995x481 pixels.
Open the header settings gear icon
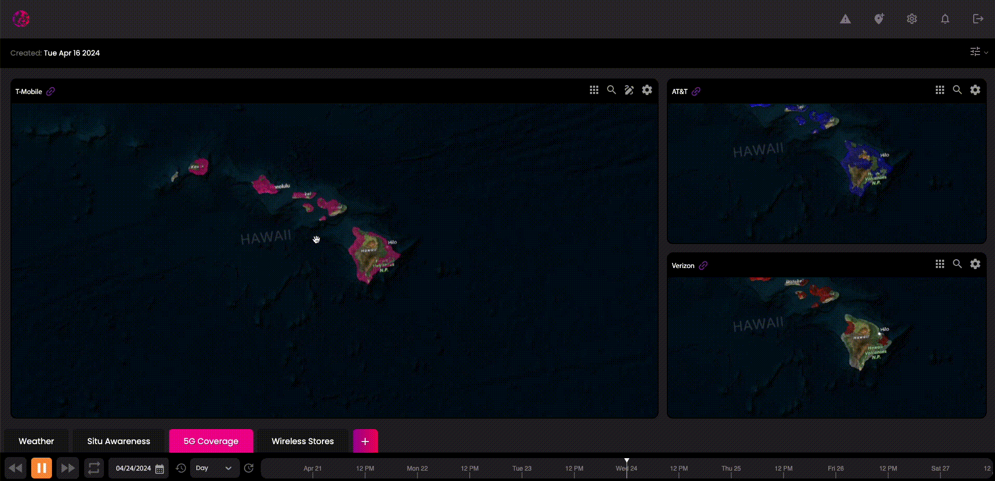tap(912, 19)
